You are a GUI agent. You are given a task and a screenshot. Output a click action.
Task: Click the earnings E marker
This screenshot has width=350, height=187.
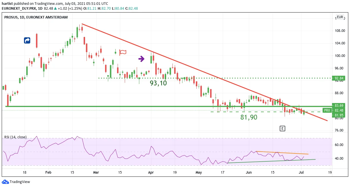[282, 129]
